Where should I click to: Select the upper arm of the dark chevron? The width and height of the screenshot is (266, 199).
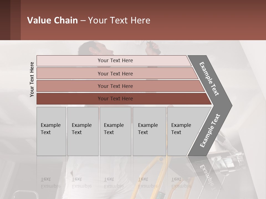tap(209, 79)
